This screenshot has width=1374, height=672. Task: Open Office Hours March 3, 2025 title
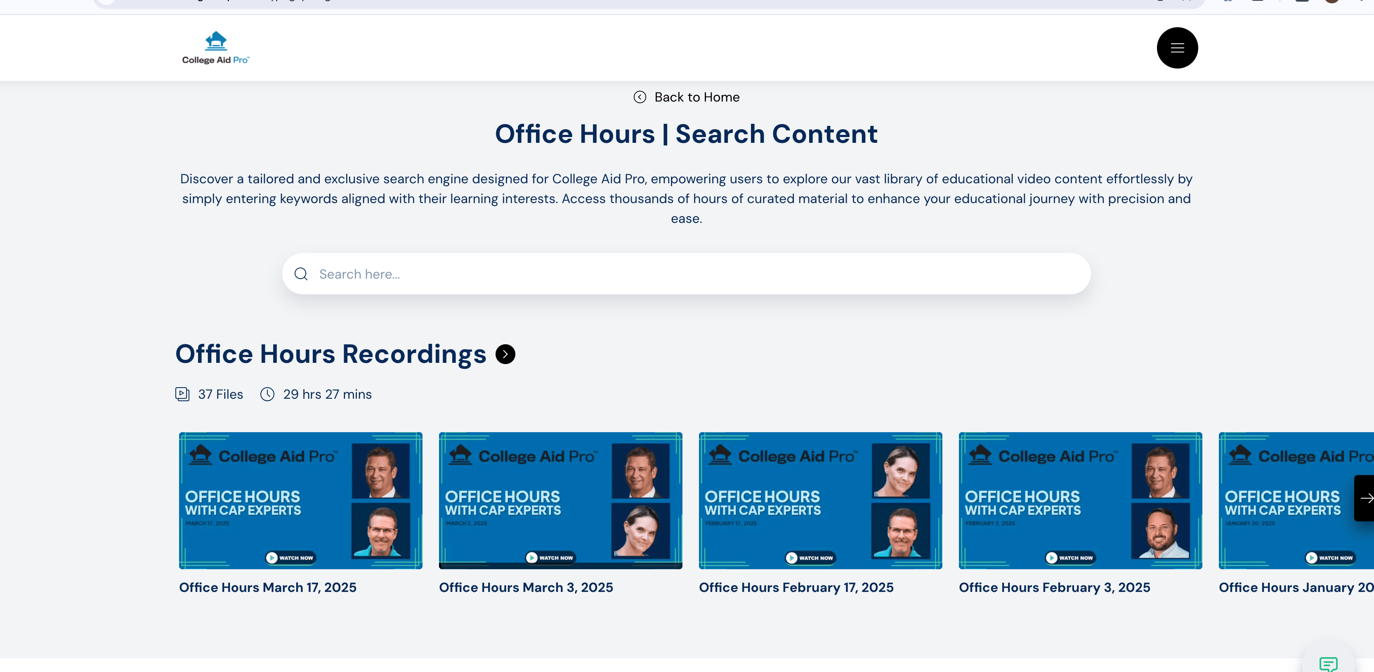click(x=526, y=587)
